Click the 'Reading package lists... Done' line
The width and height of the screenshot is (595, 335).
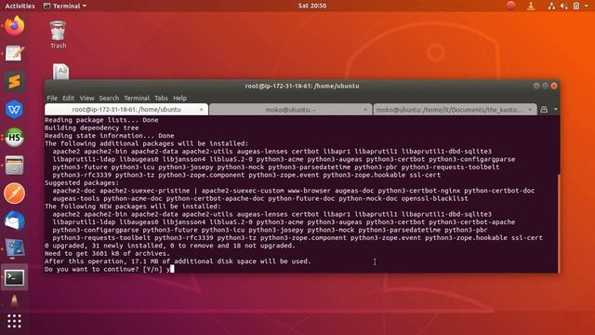101,120
